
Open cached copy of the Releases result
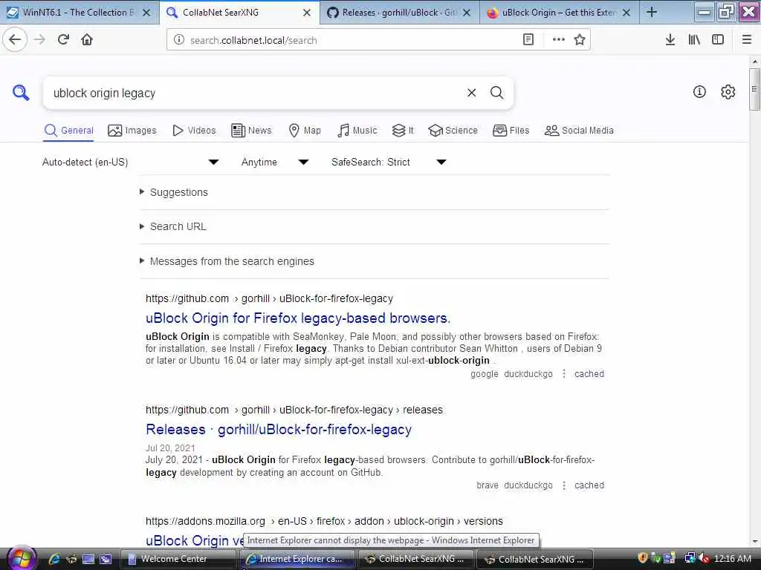pos(589,485)
